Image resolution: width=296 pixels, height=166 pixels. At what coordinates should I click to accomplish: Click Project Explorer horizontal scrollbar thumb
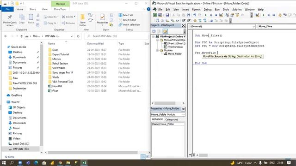165,103
